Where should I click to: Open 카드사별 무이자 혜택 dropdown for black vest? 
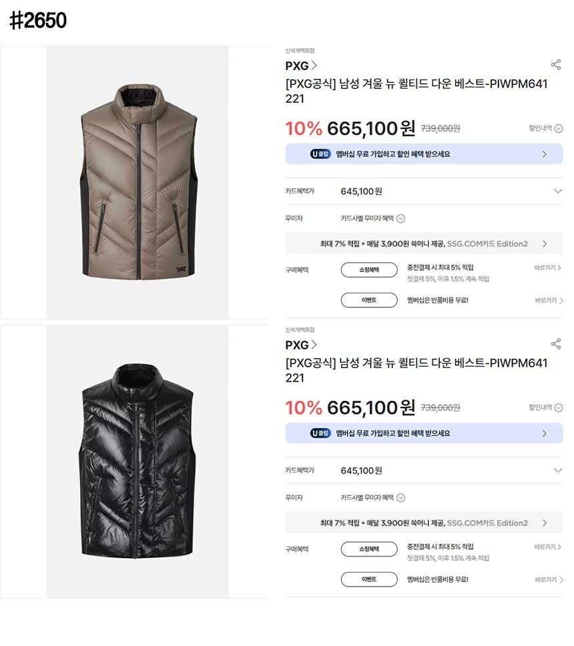pos(401,498)
